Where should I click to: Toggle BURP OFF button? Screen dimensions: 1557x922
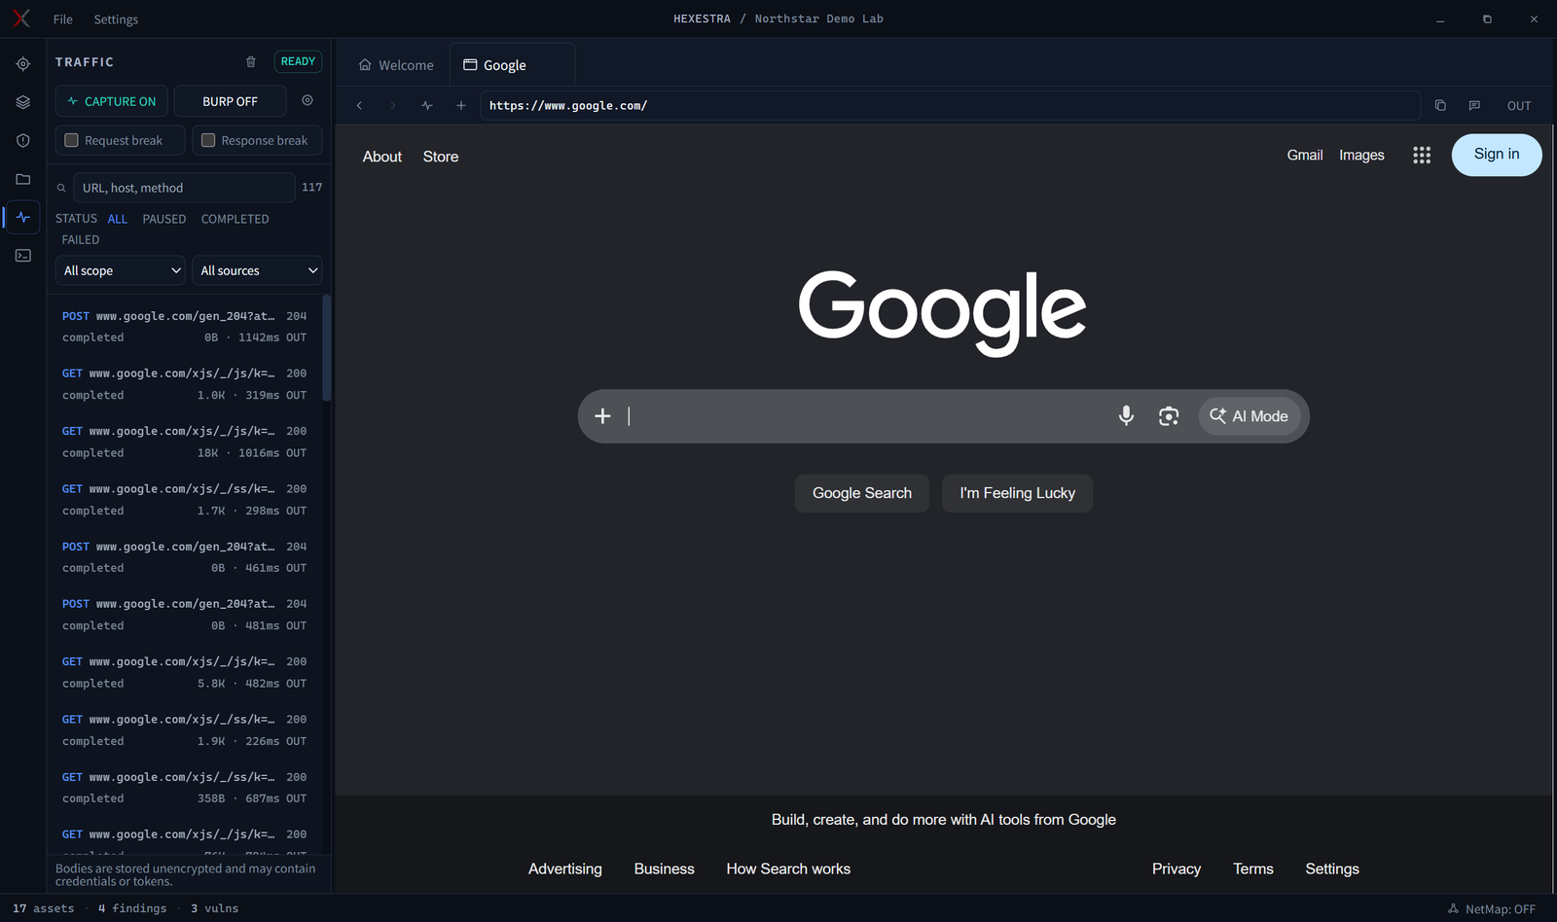230,101
